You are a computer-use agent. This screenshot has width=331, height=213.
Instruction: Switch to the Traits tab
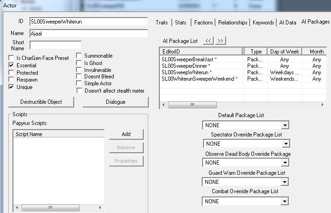(162, 23)
